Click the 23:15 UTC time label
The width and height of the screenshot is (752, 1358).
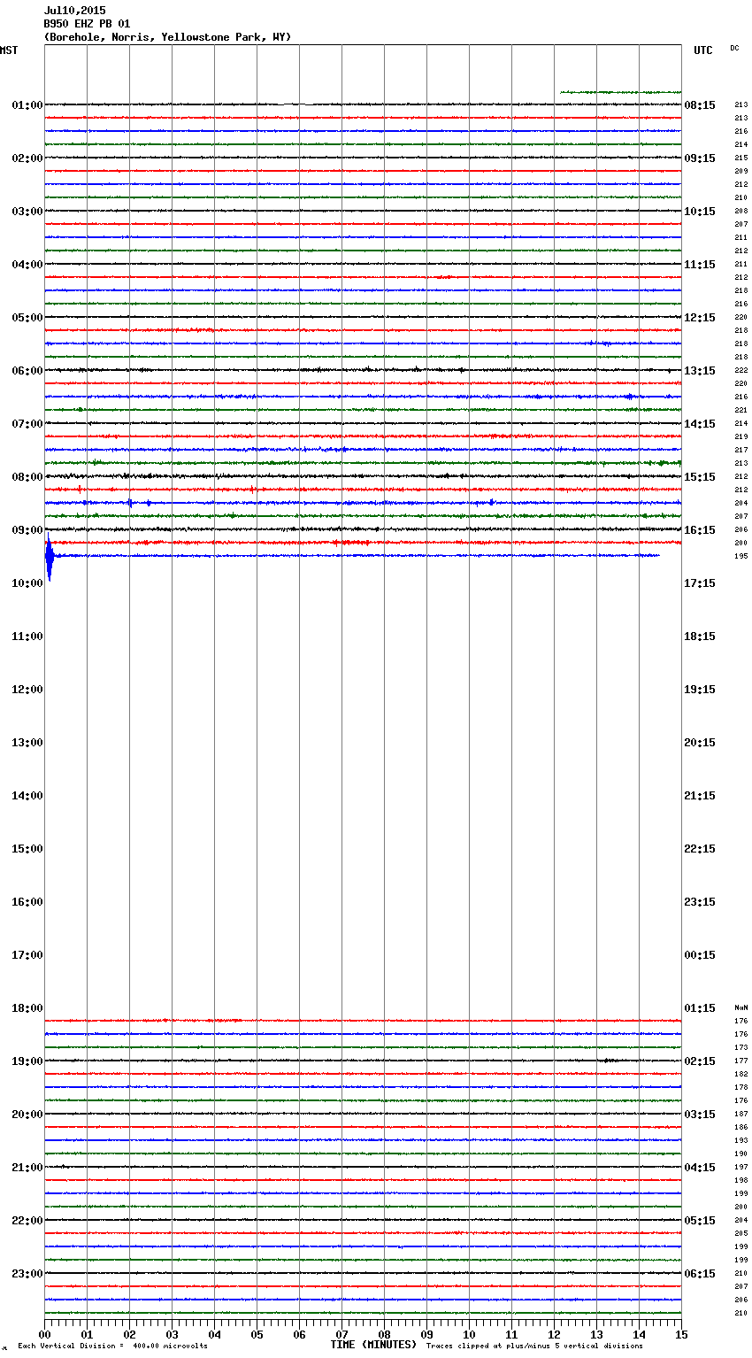pos(700,902)
